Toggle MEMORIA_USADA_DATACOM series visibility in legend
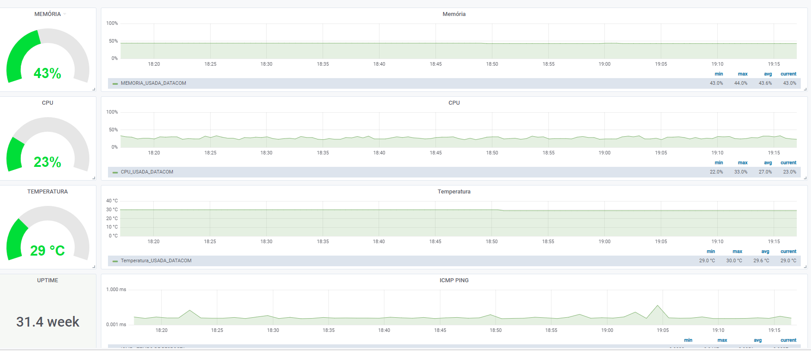This screenshot has width=811, height=351. click(x=153, y=83)
